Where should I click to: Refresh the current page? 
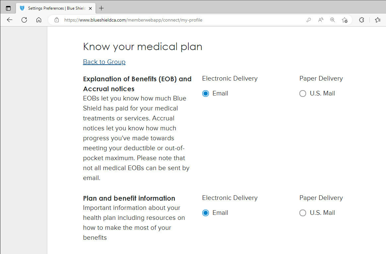point(24,20)
